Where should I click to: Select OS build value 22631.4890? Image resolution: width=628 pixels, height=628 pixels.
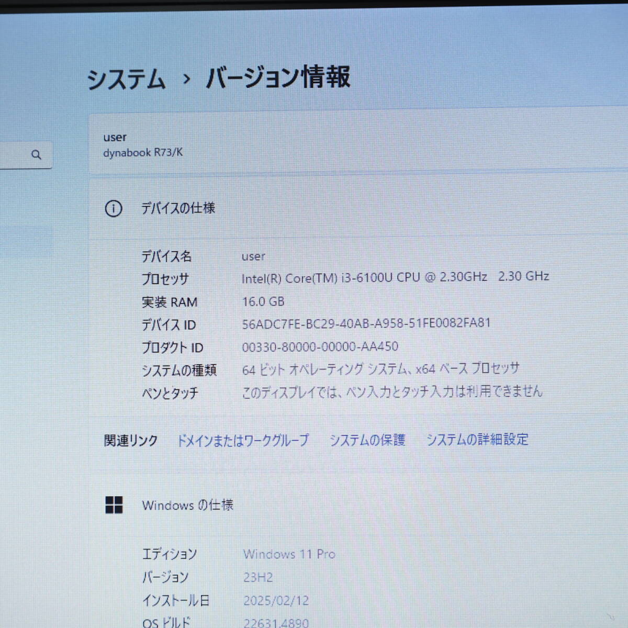tap(276, 622)
